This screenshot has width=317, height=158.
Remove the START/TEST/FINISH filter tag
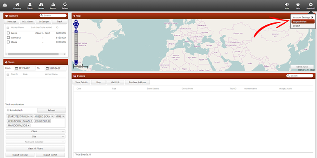pyautogui.click(x=31, y=117)
